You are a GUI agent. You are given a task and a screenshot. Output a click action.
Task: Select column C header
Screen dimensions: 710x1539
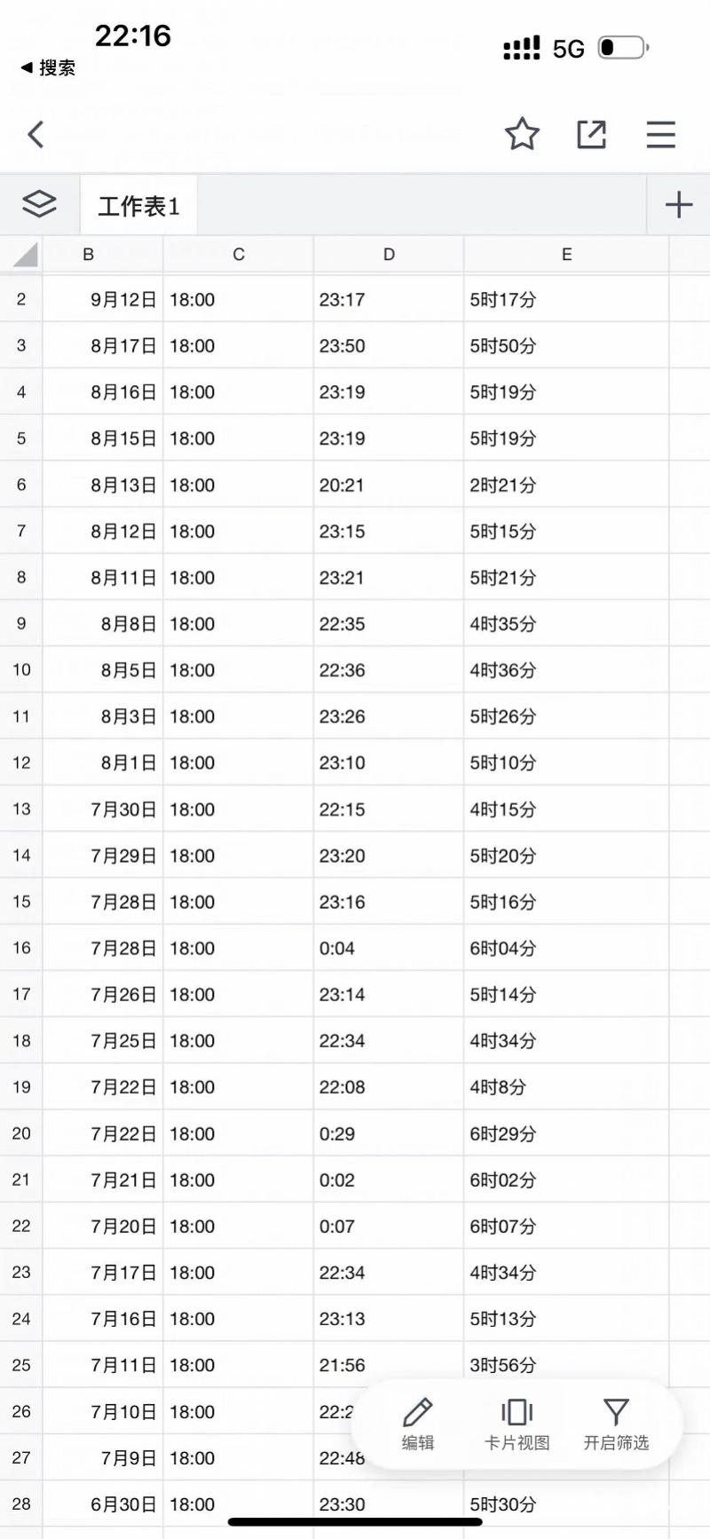coord(238,255)
